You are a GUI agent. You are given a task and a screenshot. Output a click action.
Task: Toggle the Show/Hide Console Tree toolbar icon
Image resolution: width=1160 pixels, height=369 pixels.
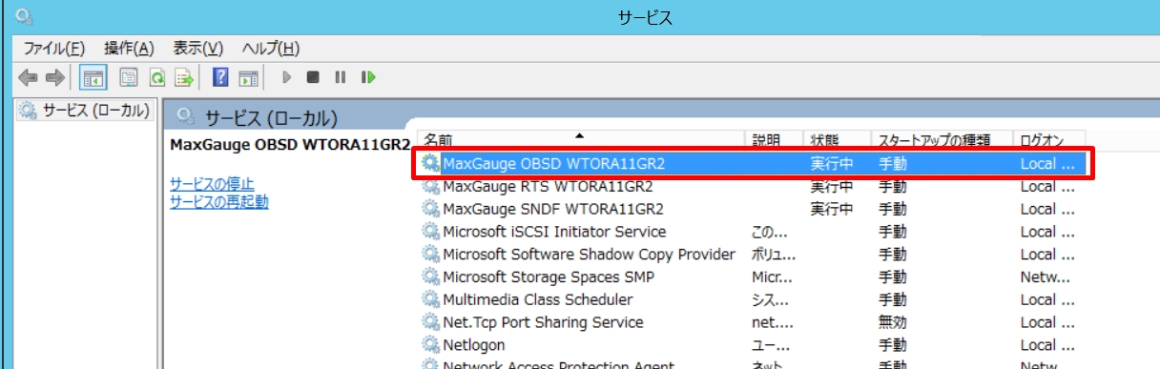93,77
